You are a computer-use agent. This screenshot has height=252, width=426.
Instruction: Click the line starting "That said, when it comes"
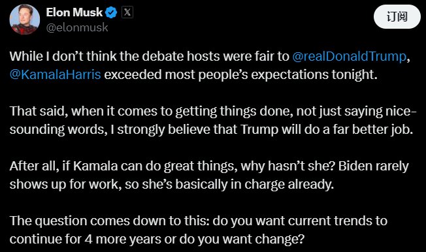click(x=213, y=111)
